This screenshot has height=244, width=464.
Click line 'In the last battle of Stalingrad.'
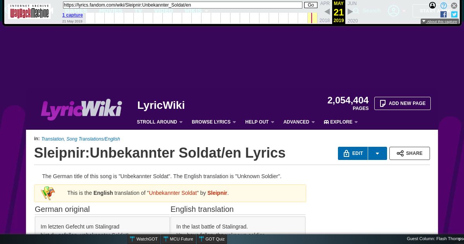[x=212, y=227]
